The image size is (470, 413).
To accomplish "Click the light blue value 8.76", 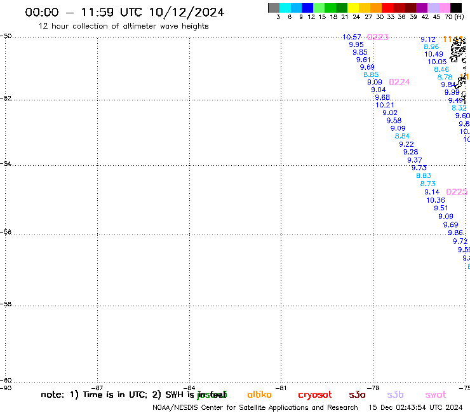I will [445, 77].
